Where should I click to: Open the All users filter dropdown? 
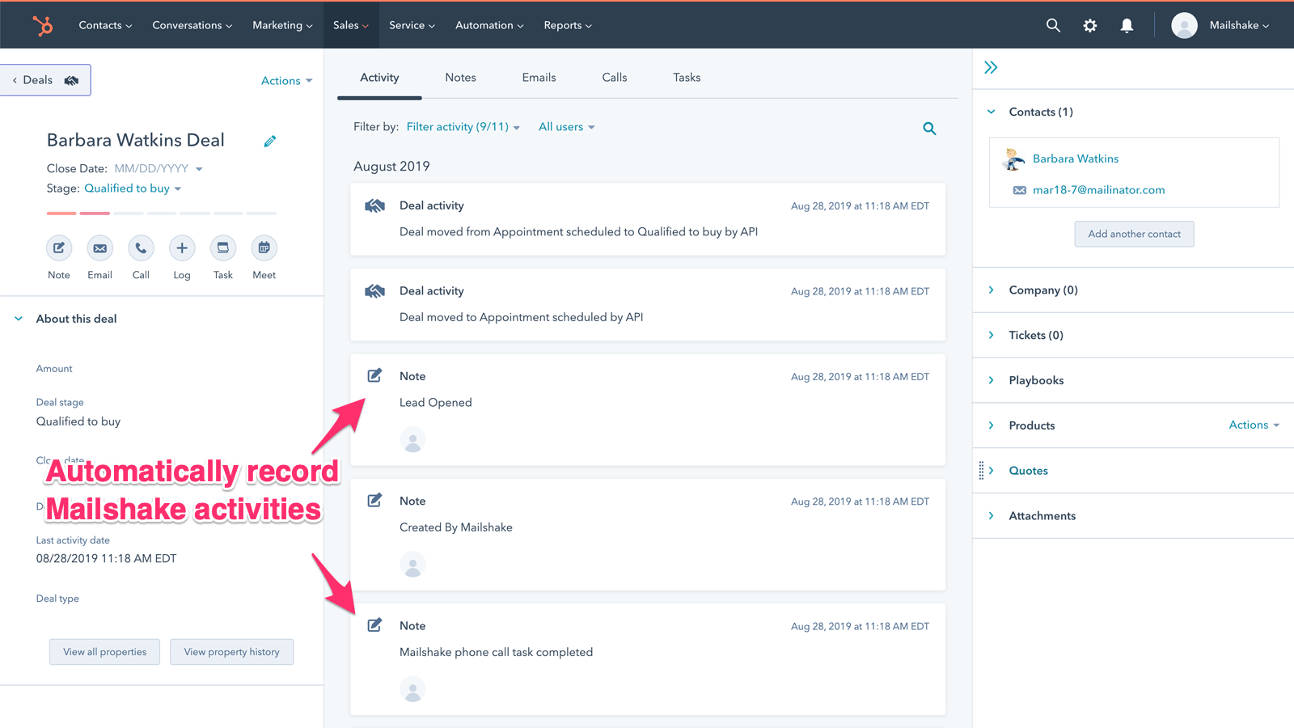point(566,127)
